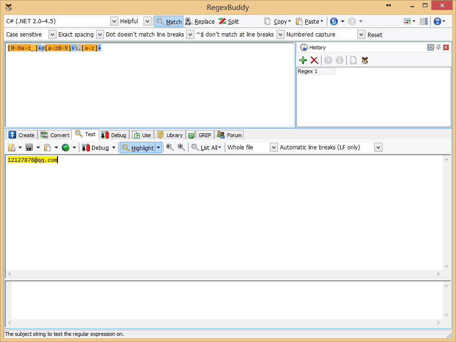The width and height of the screenshot is (456, 342).
Task: Click the blue Undo arrow icon
Action: click(334, 21)
